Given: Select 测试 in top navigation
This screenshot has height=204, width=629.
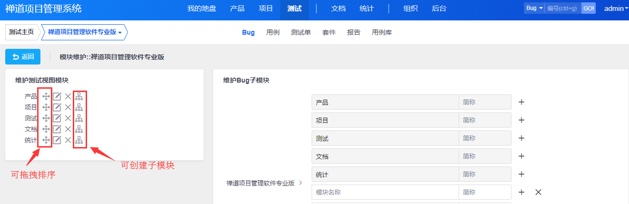Looking at the screenshot, I should [295, 9].
